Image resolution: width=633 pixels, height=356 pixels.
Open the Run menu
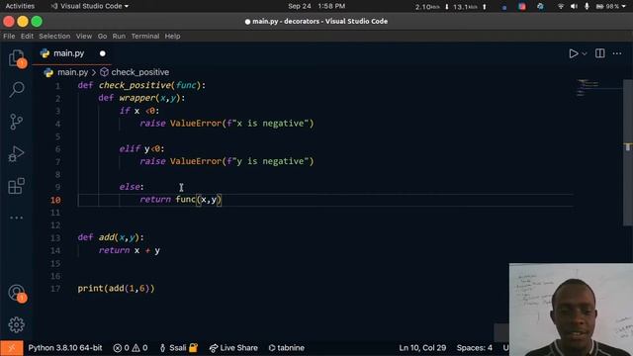pos(119,37)
